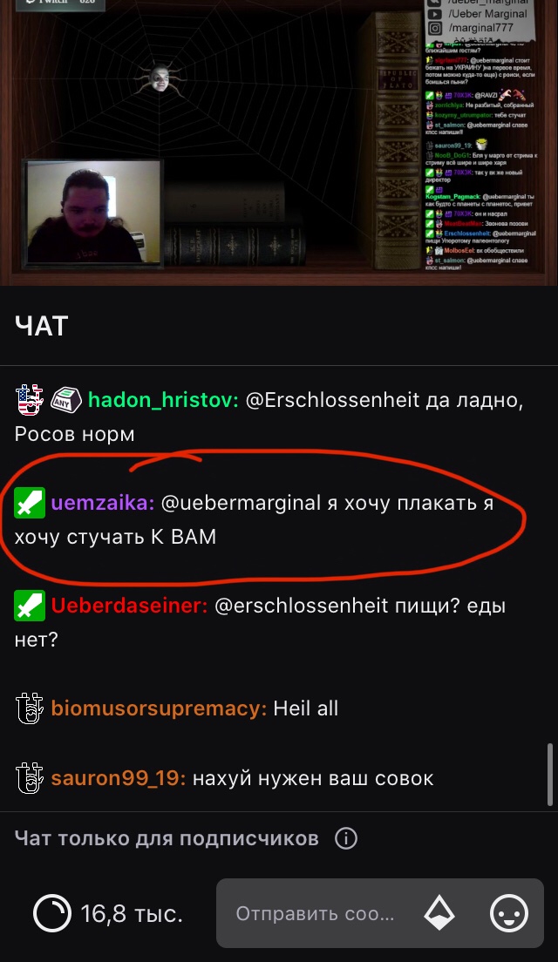Tap biomusorsupremacy's subscriber mug badge
The width and height of the screenshot is (558, 962).
(x=30, y=708)
